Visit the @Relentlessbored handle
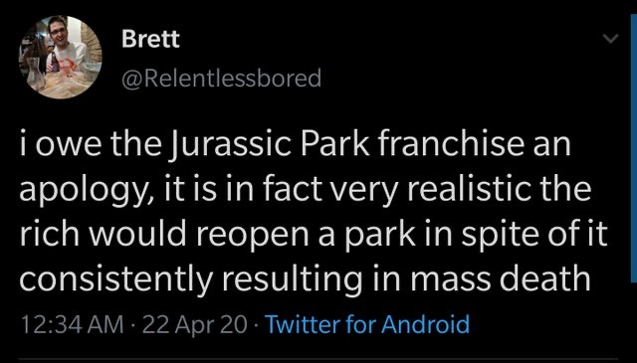Screen dimensions: 637x363 pos(221,78)
